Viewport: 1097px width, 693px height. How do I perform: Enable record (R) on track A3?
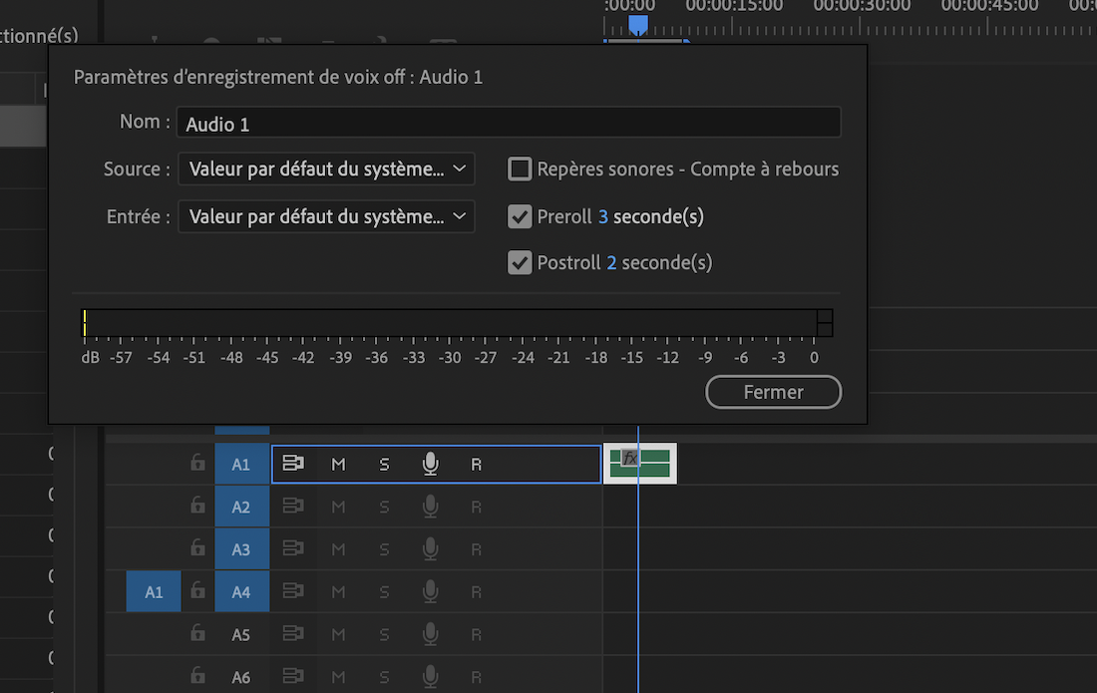[477, 549]
